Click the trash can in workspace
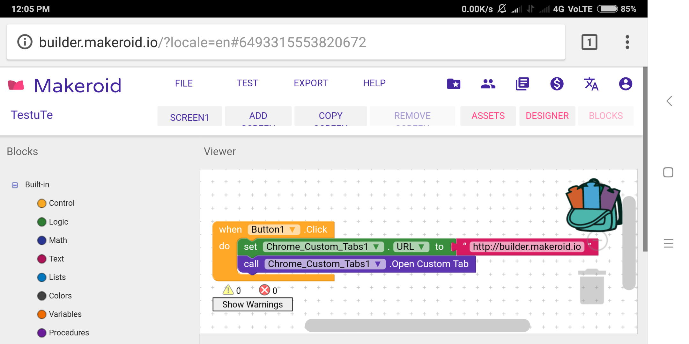The image size is (689, 344). pos(592,287)
